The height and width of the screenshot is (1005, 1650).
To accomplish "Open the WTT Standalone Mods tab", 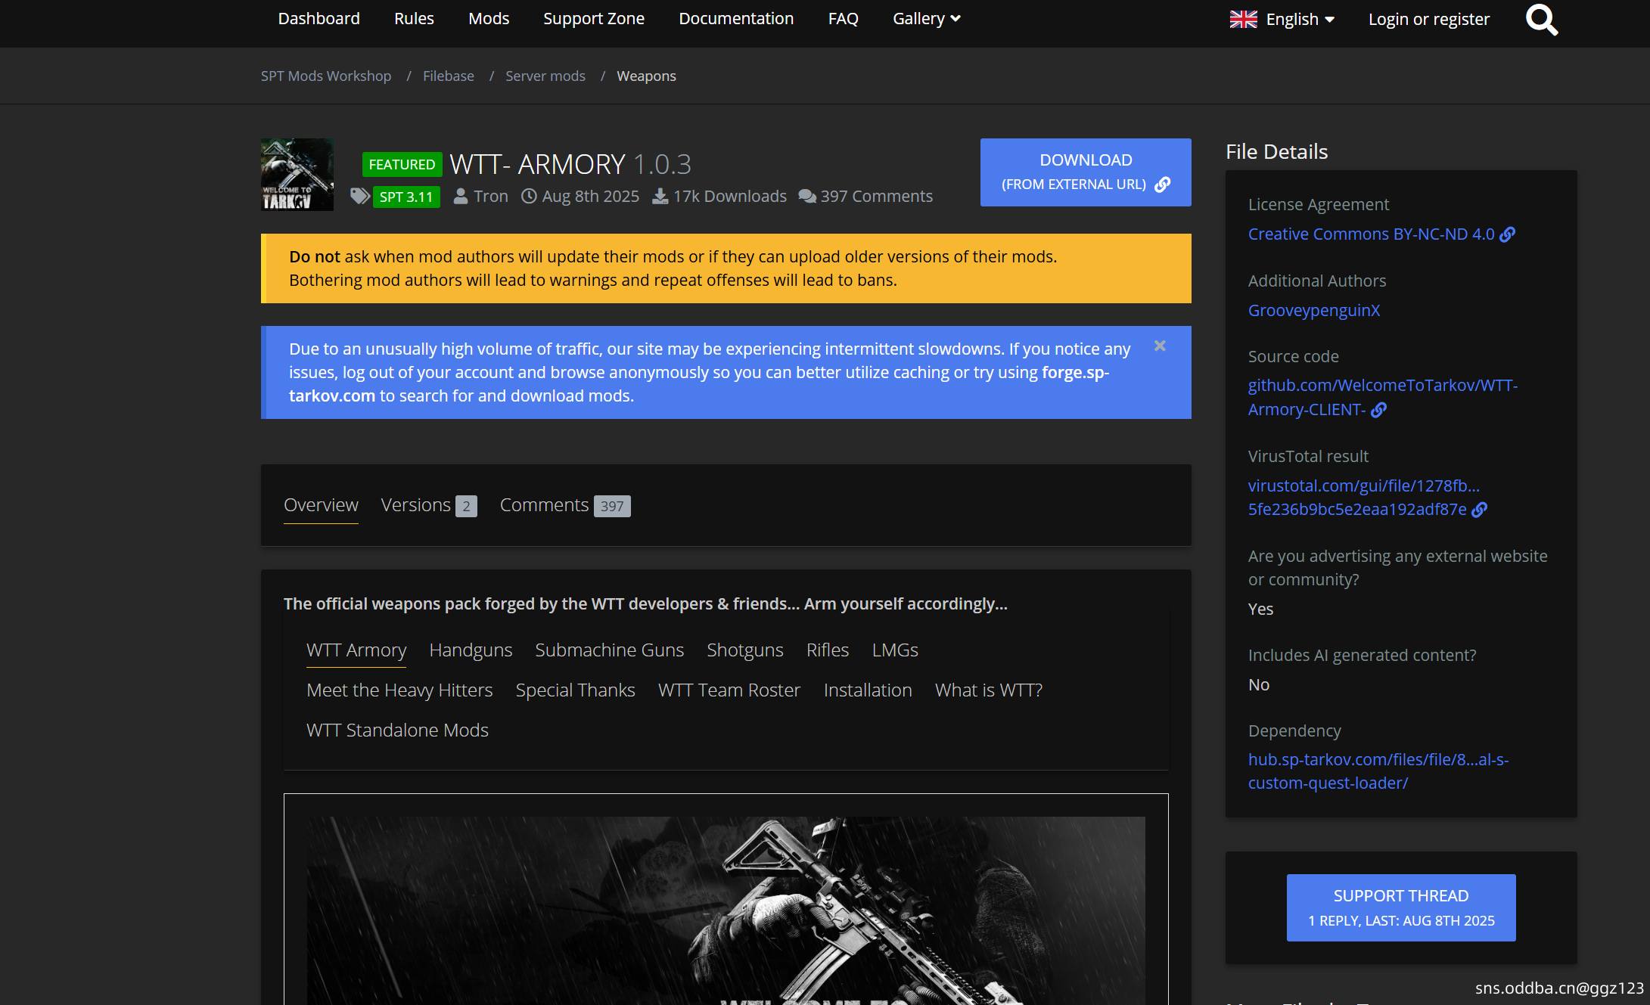I will (397, 730).
